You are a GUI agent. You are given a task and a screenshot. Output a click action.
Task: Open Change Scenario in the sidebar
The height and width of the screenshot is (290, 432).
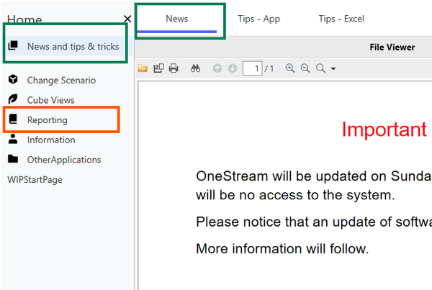61,80
